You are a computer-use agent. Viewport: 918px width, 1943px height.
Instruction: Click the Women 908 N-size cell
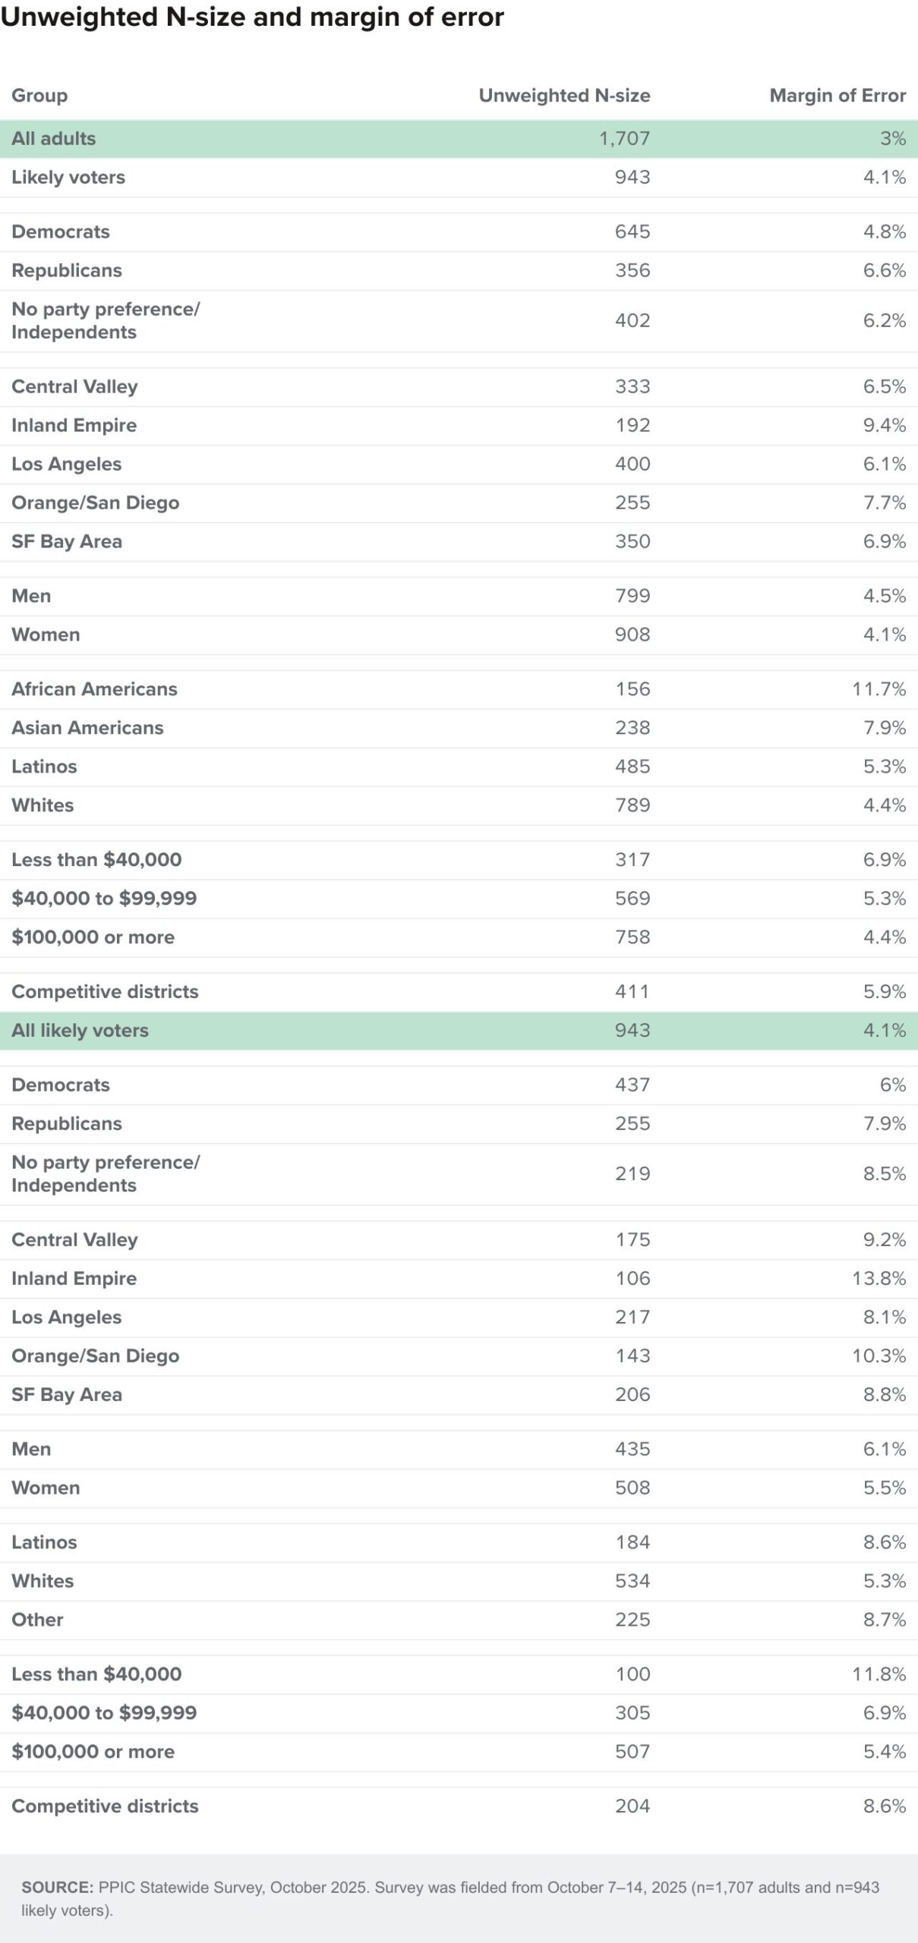coord(633,635)
